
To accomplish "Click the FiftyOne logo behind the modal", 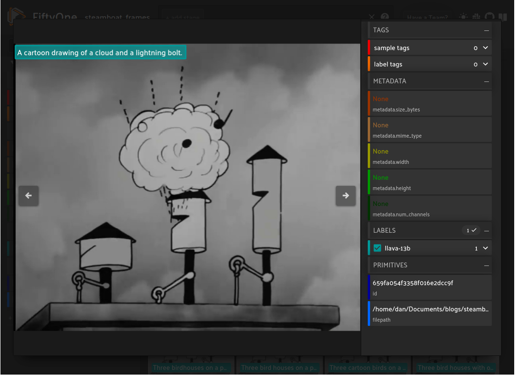I will pyautogui.click(x=16, y=16).
